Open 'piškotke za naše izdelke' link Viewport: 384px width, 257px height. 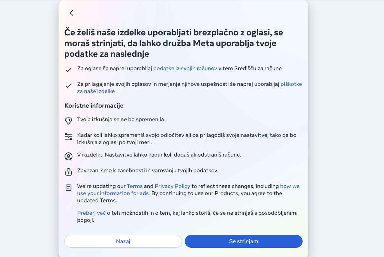[291, 84]
